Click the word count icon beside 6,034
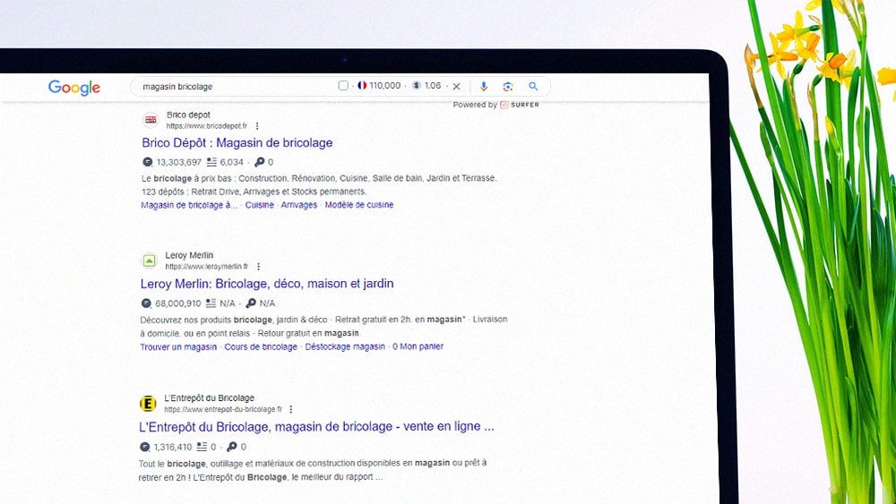The height and width of the screenshot is (504, 896). [x=211, y=162]
